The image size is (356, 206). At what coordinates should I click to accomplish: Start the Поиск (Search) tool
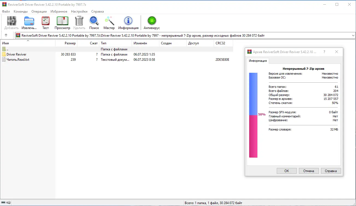pyautogui.click(x=94, y=22)
